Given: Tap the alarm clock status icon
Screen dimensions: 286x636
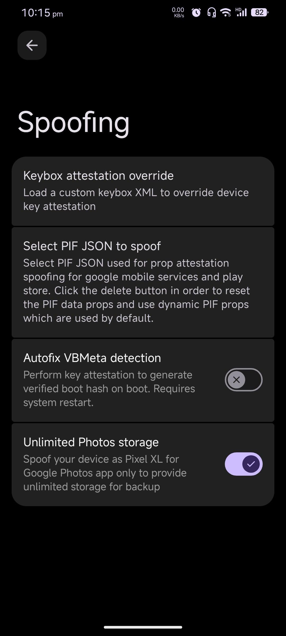Looking at the screenshot, I should pos(196,12).
